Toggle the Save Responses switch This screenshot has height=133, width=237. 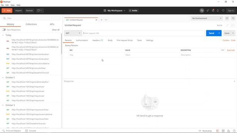click(4, 30)
